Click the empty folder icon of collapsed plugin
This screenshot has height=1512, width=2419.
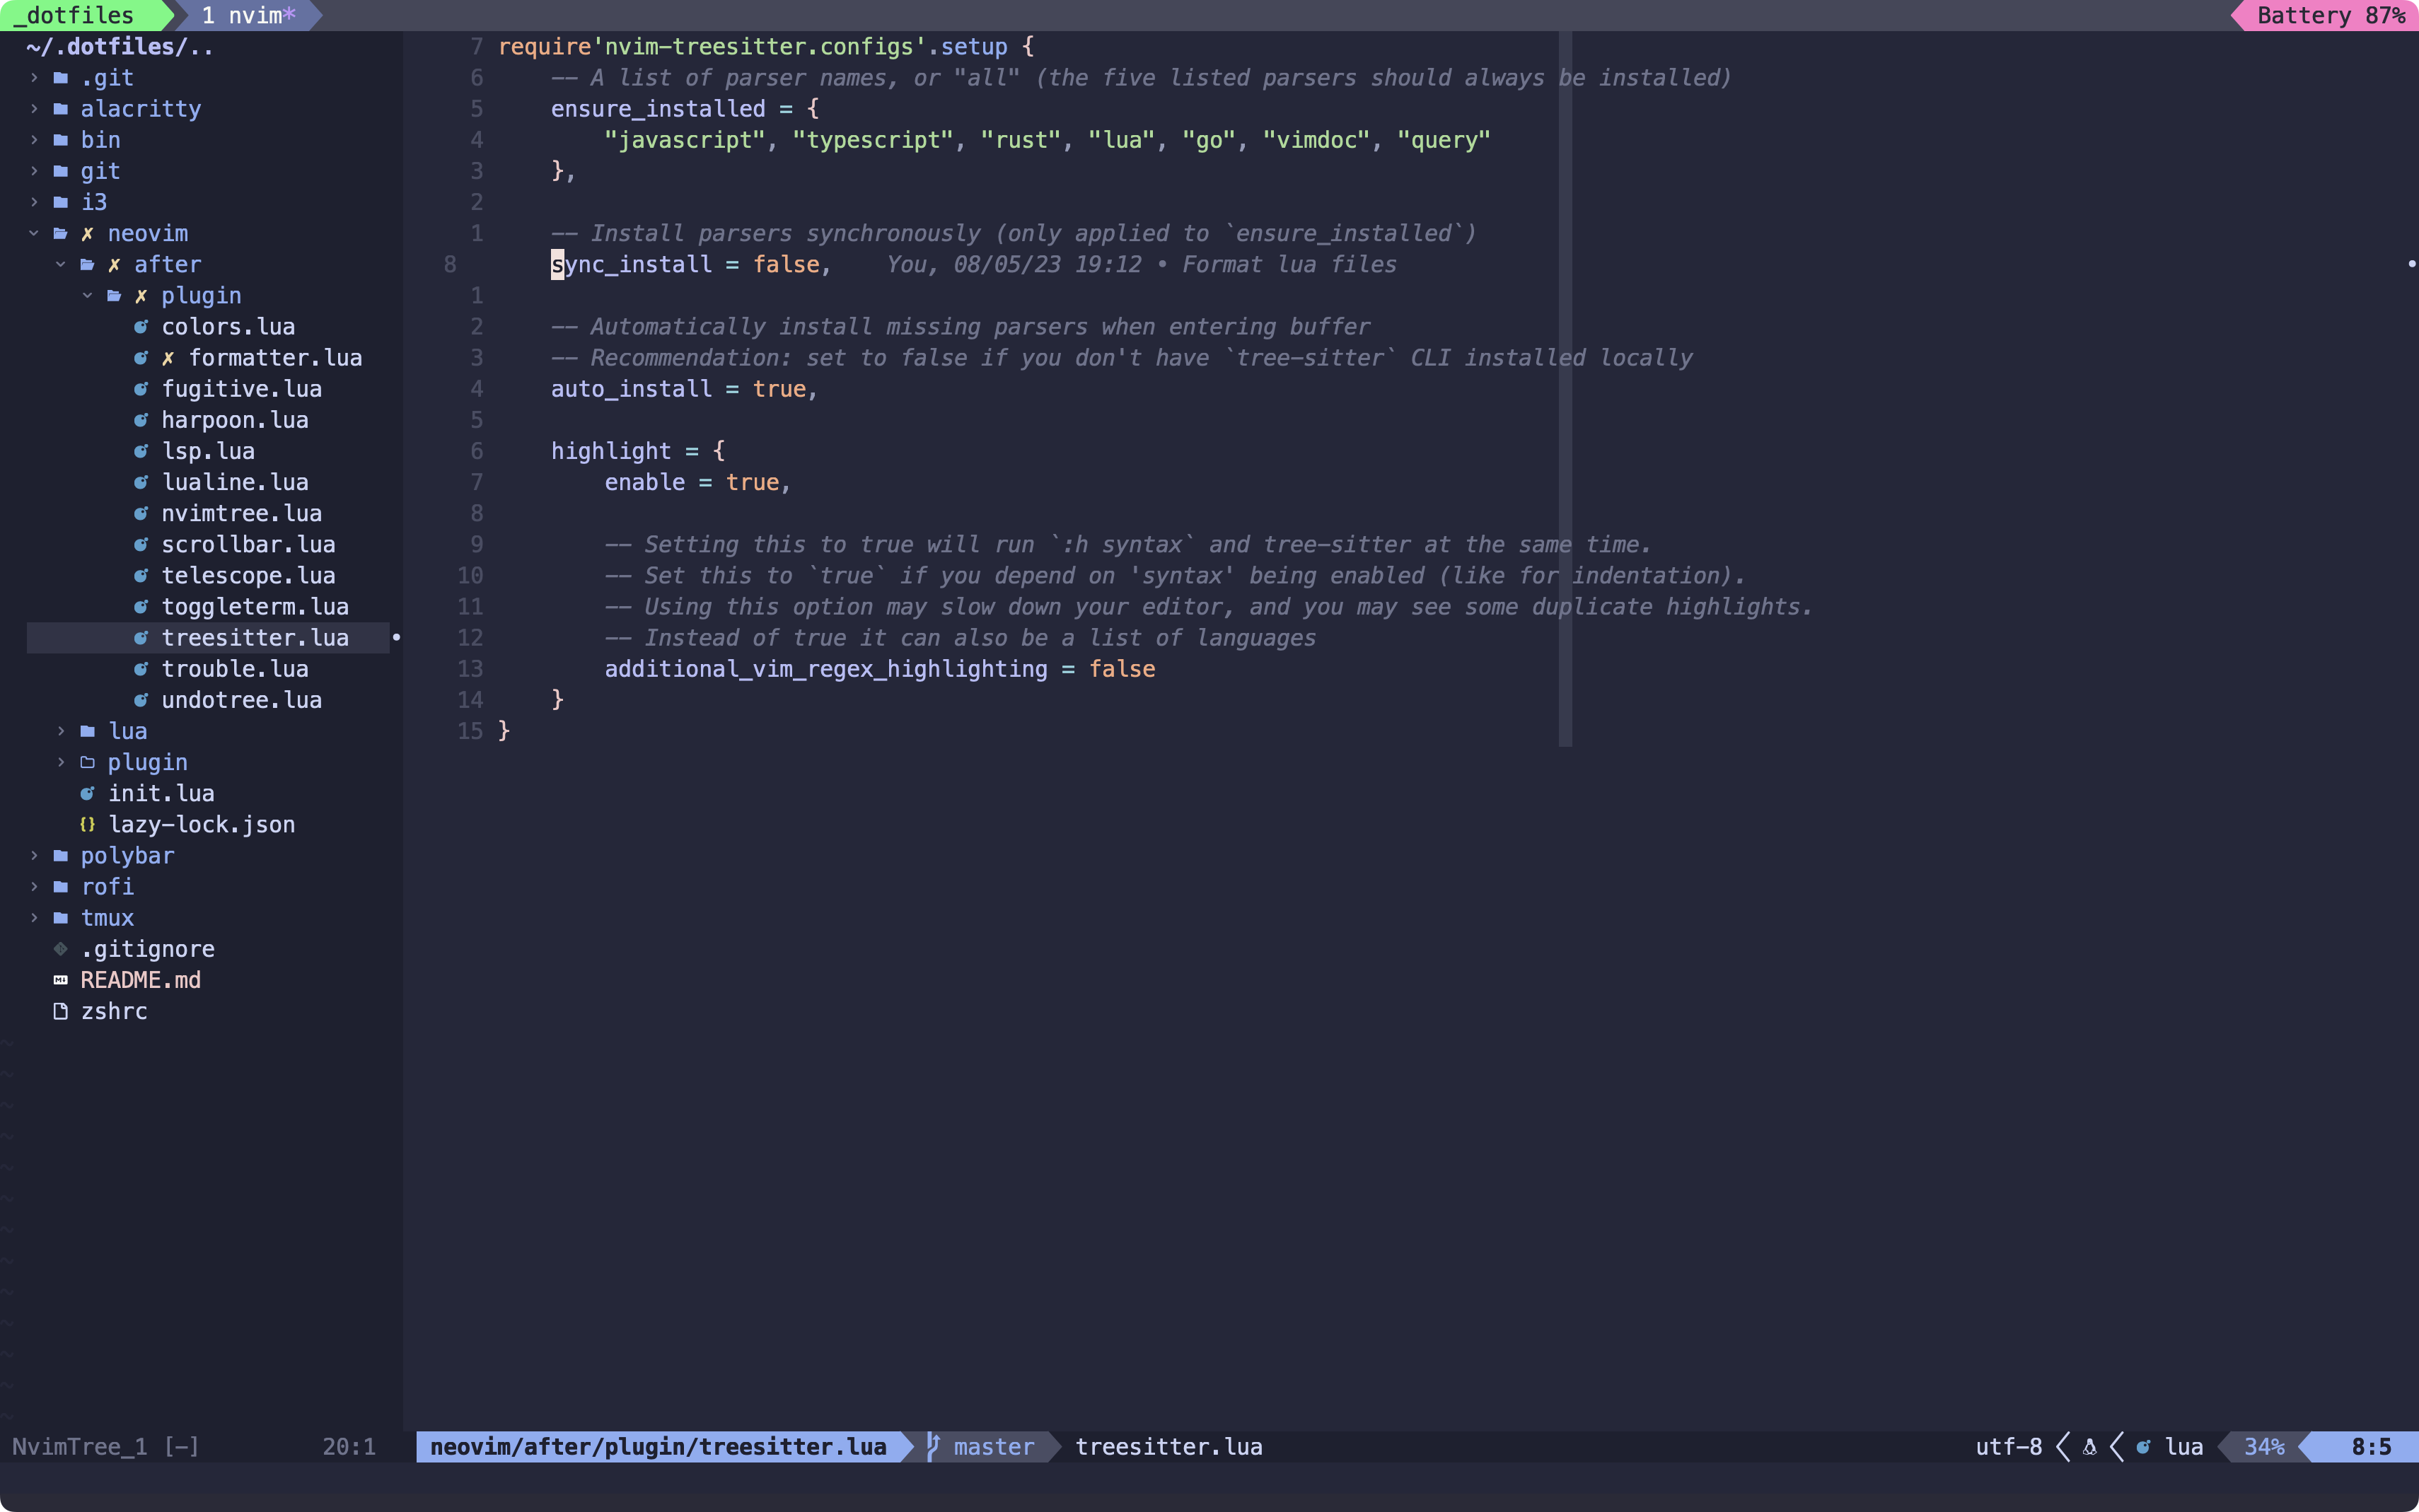tap(88, 762)
